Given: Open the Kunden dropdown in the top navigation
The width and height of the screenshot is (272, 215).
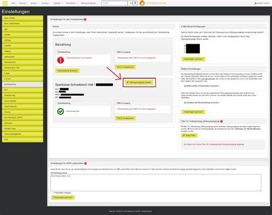Looking at the screenshot, I should (x=45, y=3).
